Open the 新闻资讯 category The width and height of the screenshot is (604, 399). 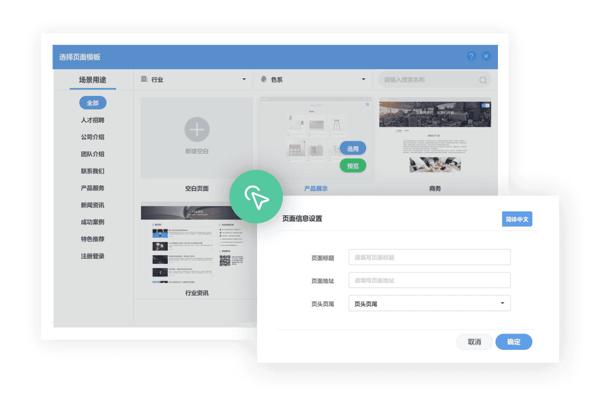(x=93, y=205)
